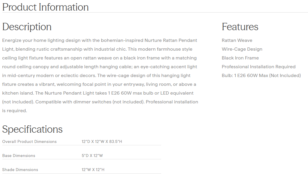Click the Base Dimensions label

(19, 156)
